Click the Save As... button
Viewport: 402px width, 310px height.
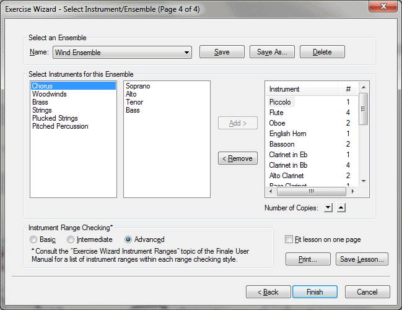[x=272, y=52]
